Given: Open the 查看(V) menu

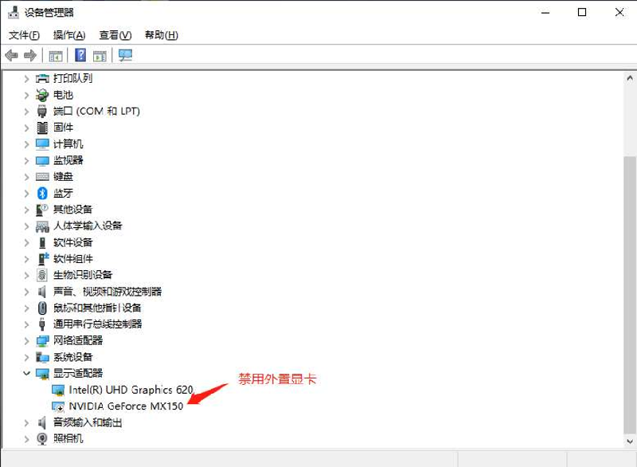Looking at the screenshot, I should (x=115, y=35).
